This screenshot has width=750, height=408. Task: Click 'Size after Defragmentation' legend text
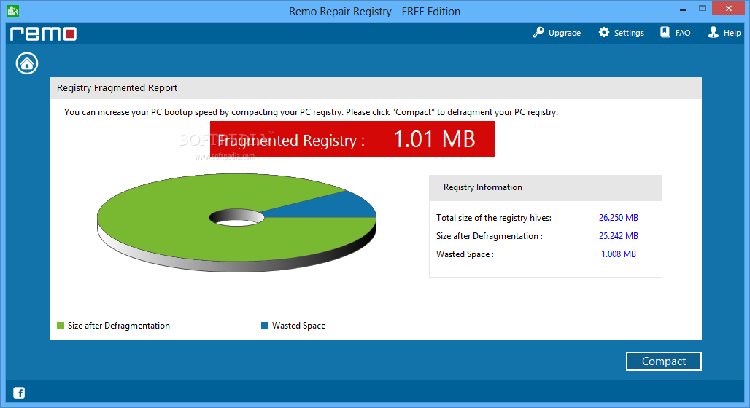point(119,326)
